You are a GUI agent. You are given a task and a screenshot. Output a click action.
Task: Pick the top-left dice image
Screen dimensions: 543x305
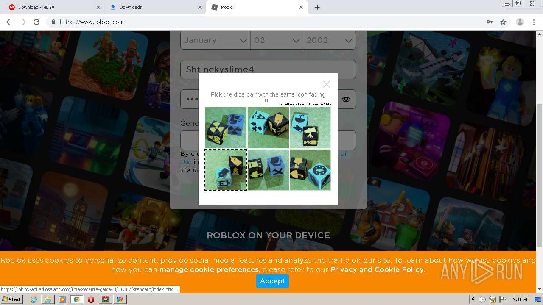(226, 128)
